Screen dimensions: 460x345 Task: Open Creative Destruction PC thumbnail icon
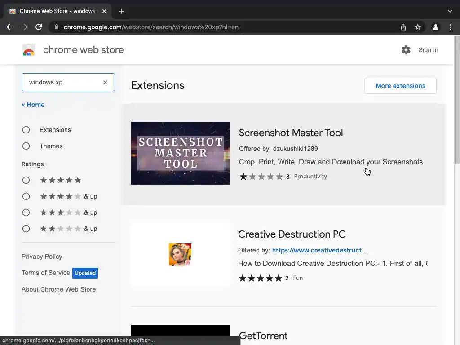click(180, 255)
